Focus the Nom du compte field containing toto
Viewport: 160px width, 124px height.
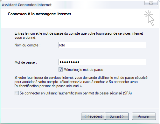pyautogui.click(x=102, y=45)
